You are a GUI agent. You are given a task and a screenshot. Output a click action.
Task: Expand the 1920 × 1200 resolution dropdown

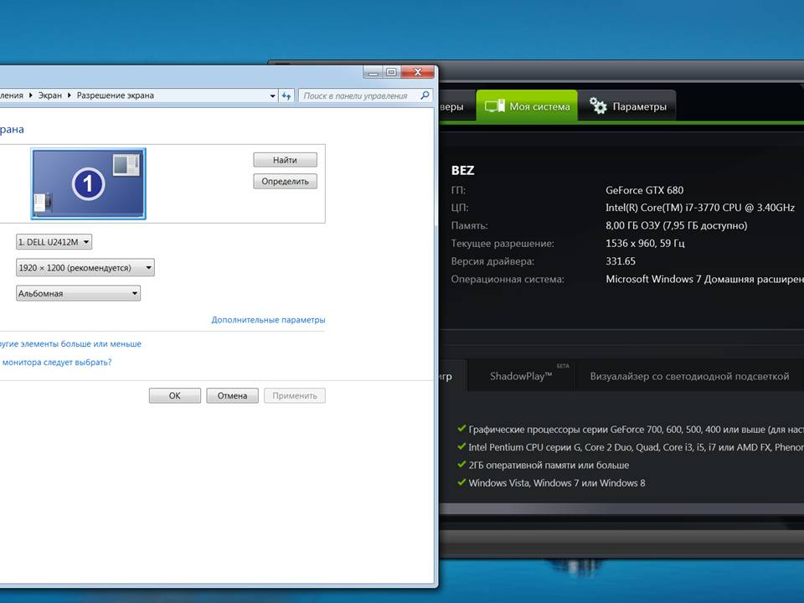coord(85,268)
